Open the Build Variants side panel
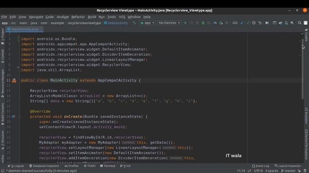Viewport: 309px width, 173px height. coord(2,114)
